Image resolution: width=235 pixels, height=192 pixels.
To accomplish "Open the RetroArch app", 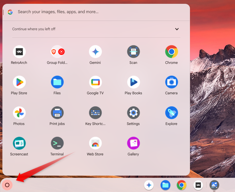I will point(19,51).
